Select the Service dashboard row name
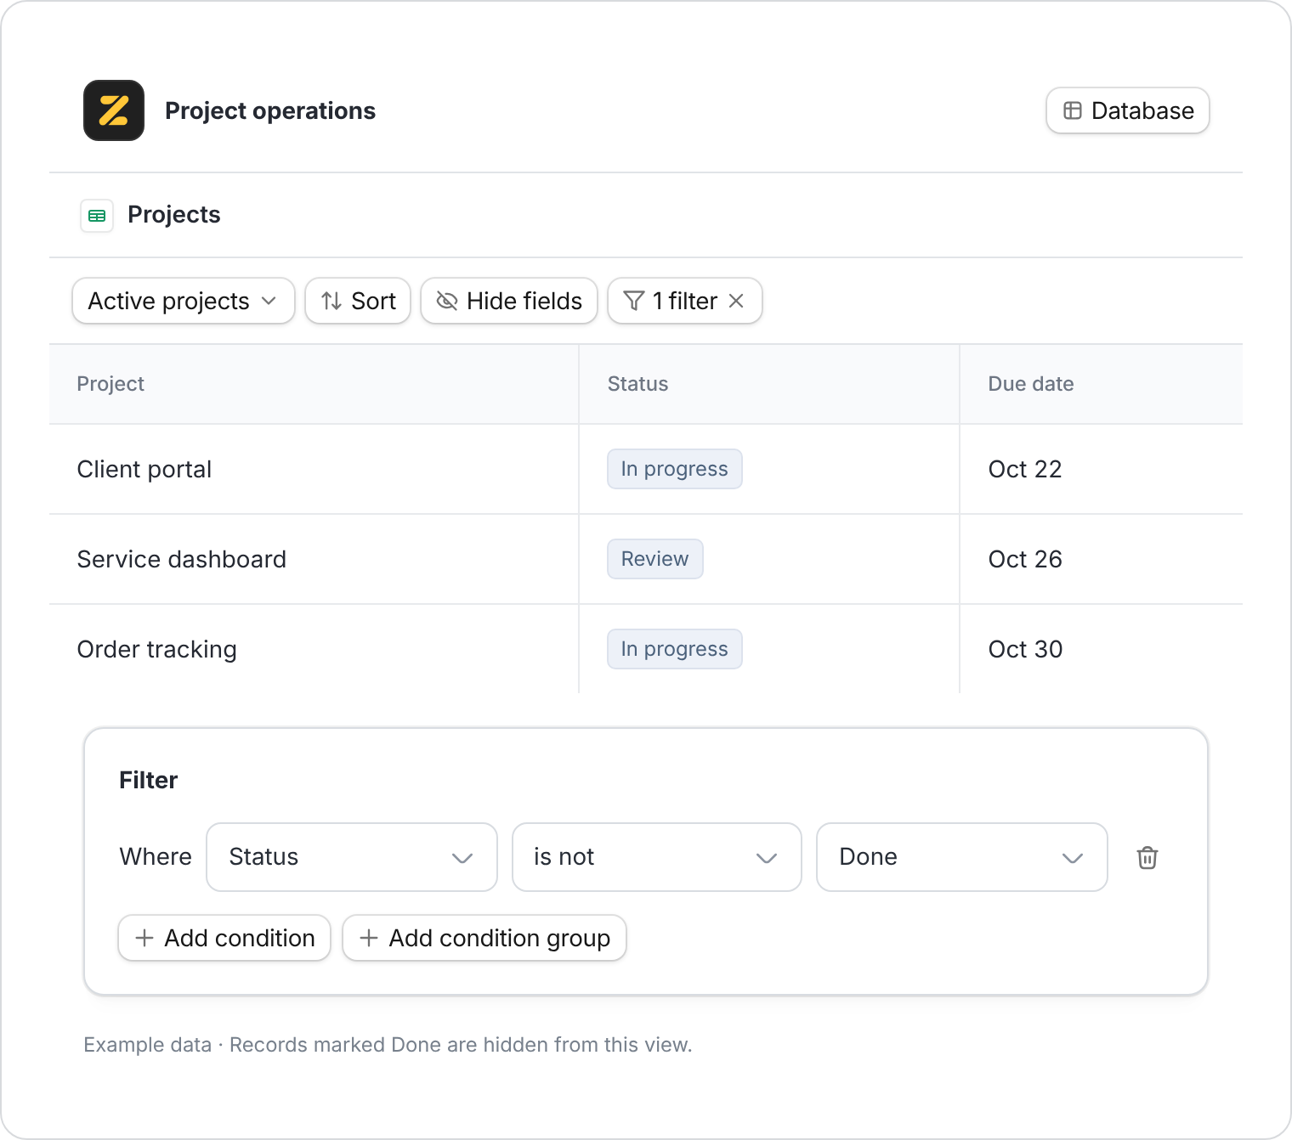This screenshot has height=1140, width=1292. (x=182, y=560)
